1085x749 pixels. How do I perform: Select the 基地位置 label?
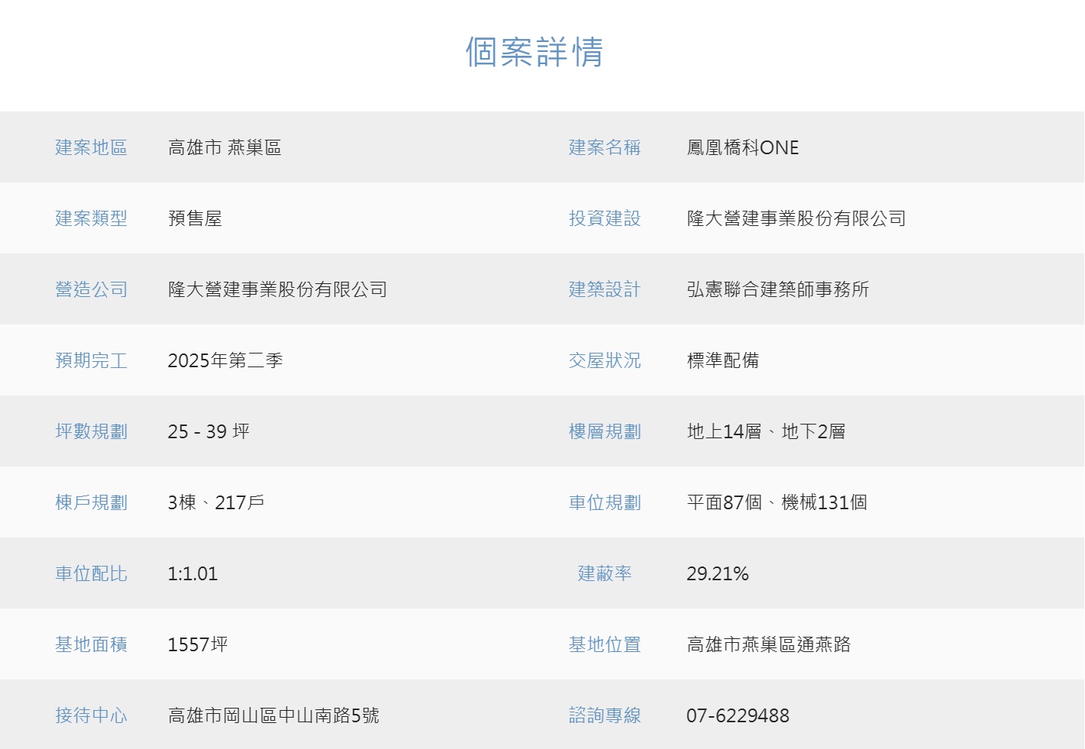tap(605, 644)
